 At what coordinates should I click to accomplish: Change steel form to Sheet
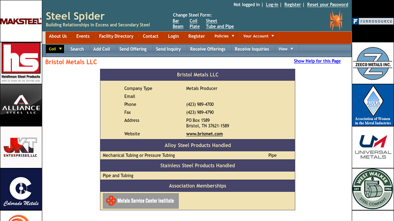(211, 21)
